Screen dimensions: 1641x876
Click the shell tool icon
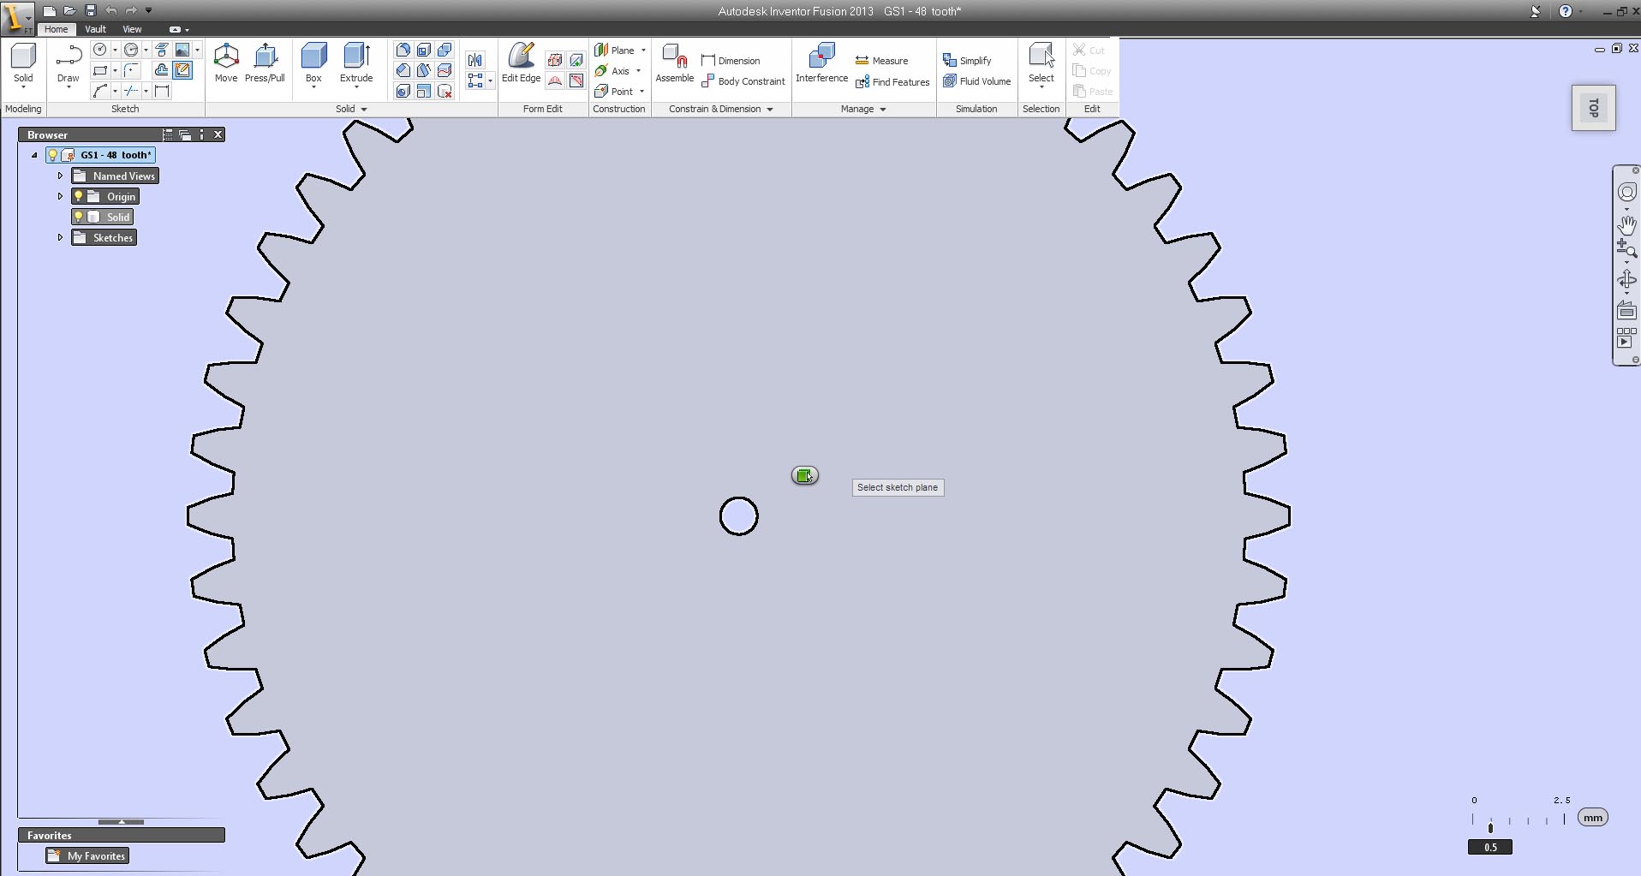pyautogui.click(x=424, y=50)
